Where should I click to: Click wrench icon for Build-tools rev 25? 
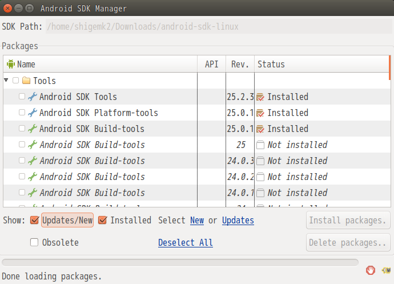pos(33,145)
